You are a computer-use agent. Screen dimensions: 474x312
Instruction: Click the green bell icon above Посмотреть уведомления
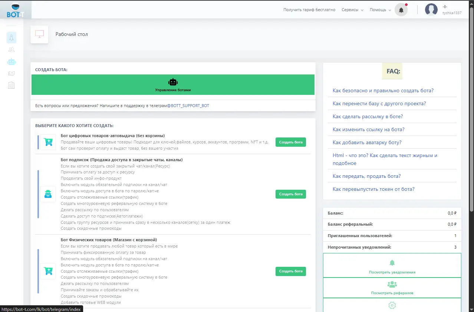pyautogui.click(x=392, y=263)
